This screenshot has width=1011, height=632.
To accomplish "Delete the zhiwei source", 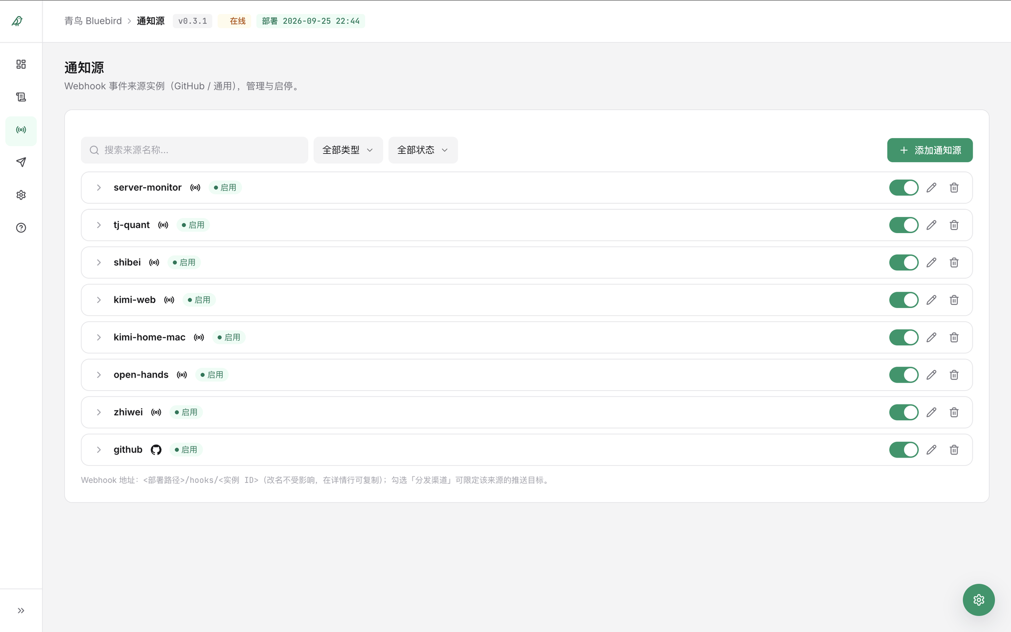I will 954,412.
